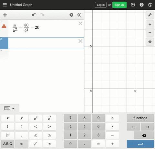Add a new item with plus icon
The image size is (155, 149).
[x=5, y=15]
